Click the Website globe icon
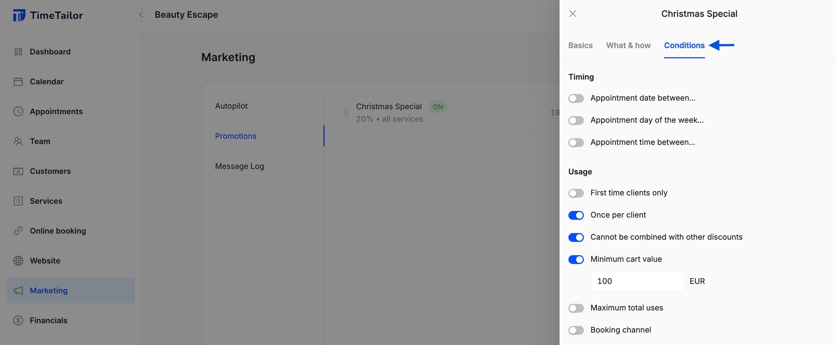This screenshot has width=836, height=345. click(x=18, y=261)
